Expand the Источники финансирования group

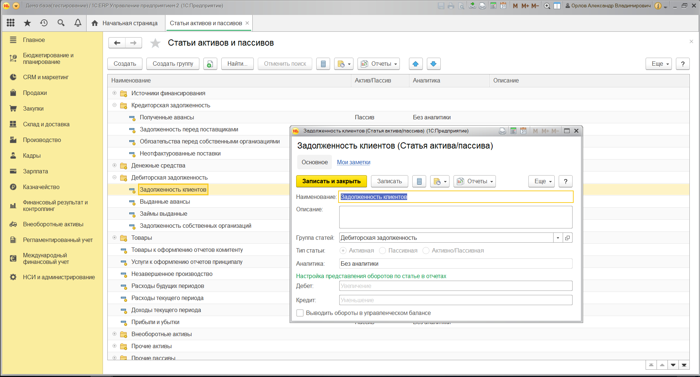click(x=114, y=93)
